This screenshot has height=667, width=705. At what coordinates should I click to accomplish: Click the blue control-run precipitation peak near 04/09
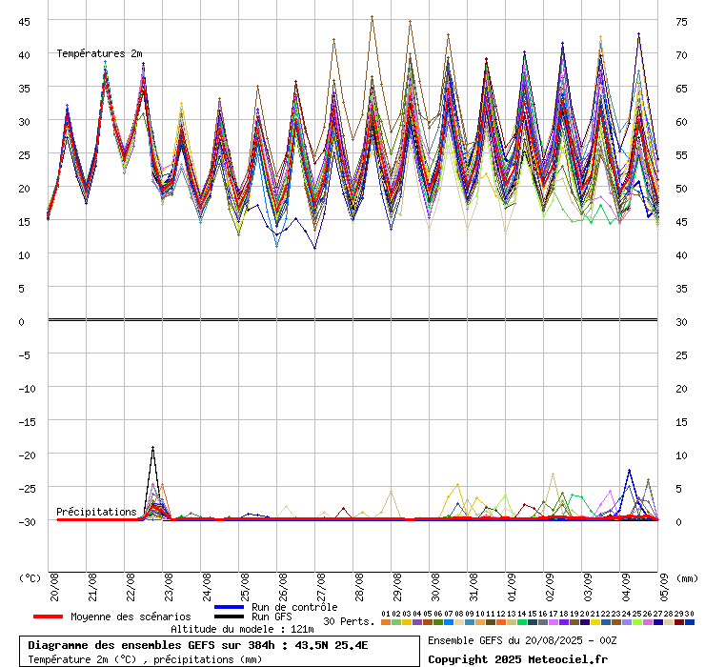(x=629, y=471)
